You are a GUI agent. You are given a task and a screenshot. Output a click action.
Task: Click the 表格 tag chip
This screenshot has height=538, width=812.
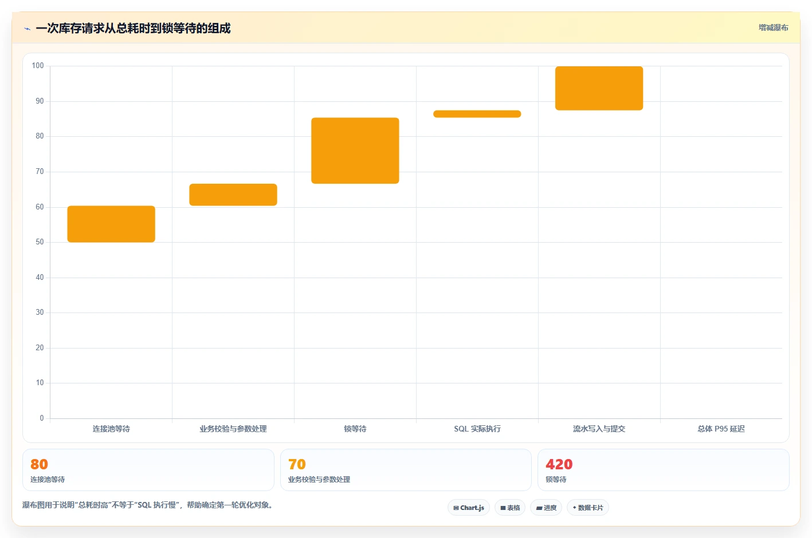[x=510, y=508]
